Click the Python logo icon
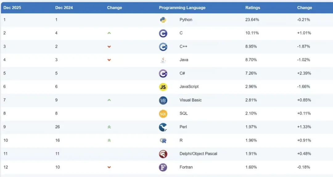This screenshot has height=177, width=333. 163,20
